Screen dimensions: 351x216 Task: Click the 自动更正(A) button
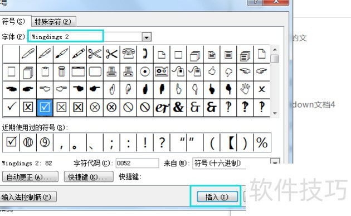(30, 177)
